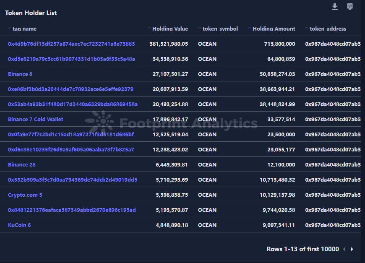This screenshot has height=263, width=365.
Task: Sort by the token address column
Action: click(328, 29)
